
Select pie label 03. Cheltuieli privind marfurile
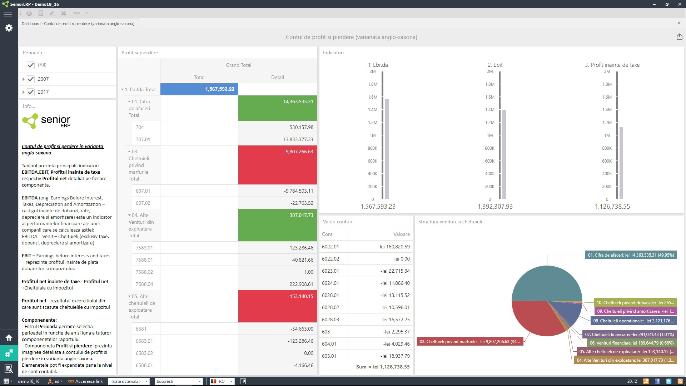tap(470, 342)
